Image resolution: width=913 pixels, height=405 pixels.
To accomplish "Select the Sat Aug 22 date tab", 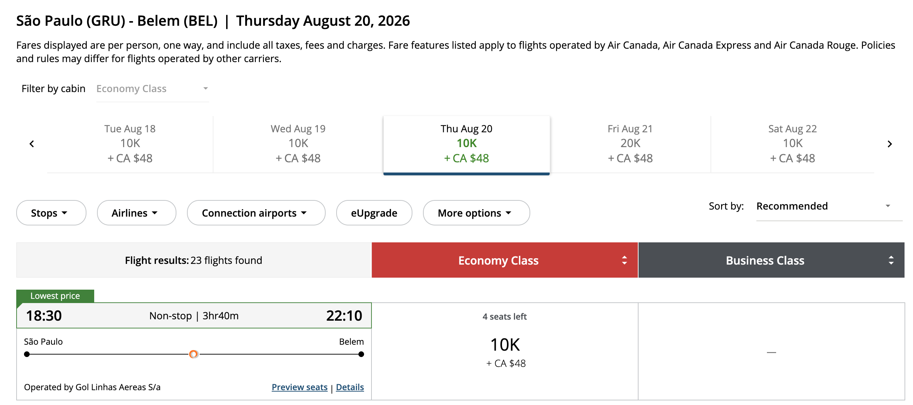I will tap(792, 144).
